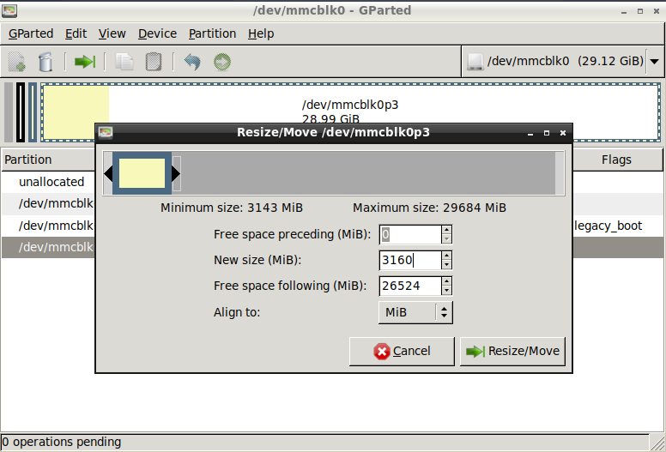Click the Resize/Move toolbar arrow icon
The width and height of the screenshot is (666, 452).
[84, 62]
